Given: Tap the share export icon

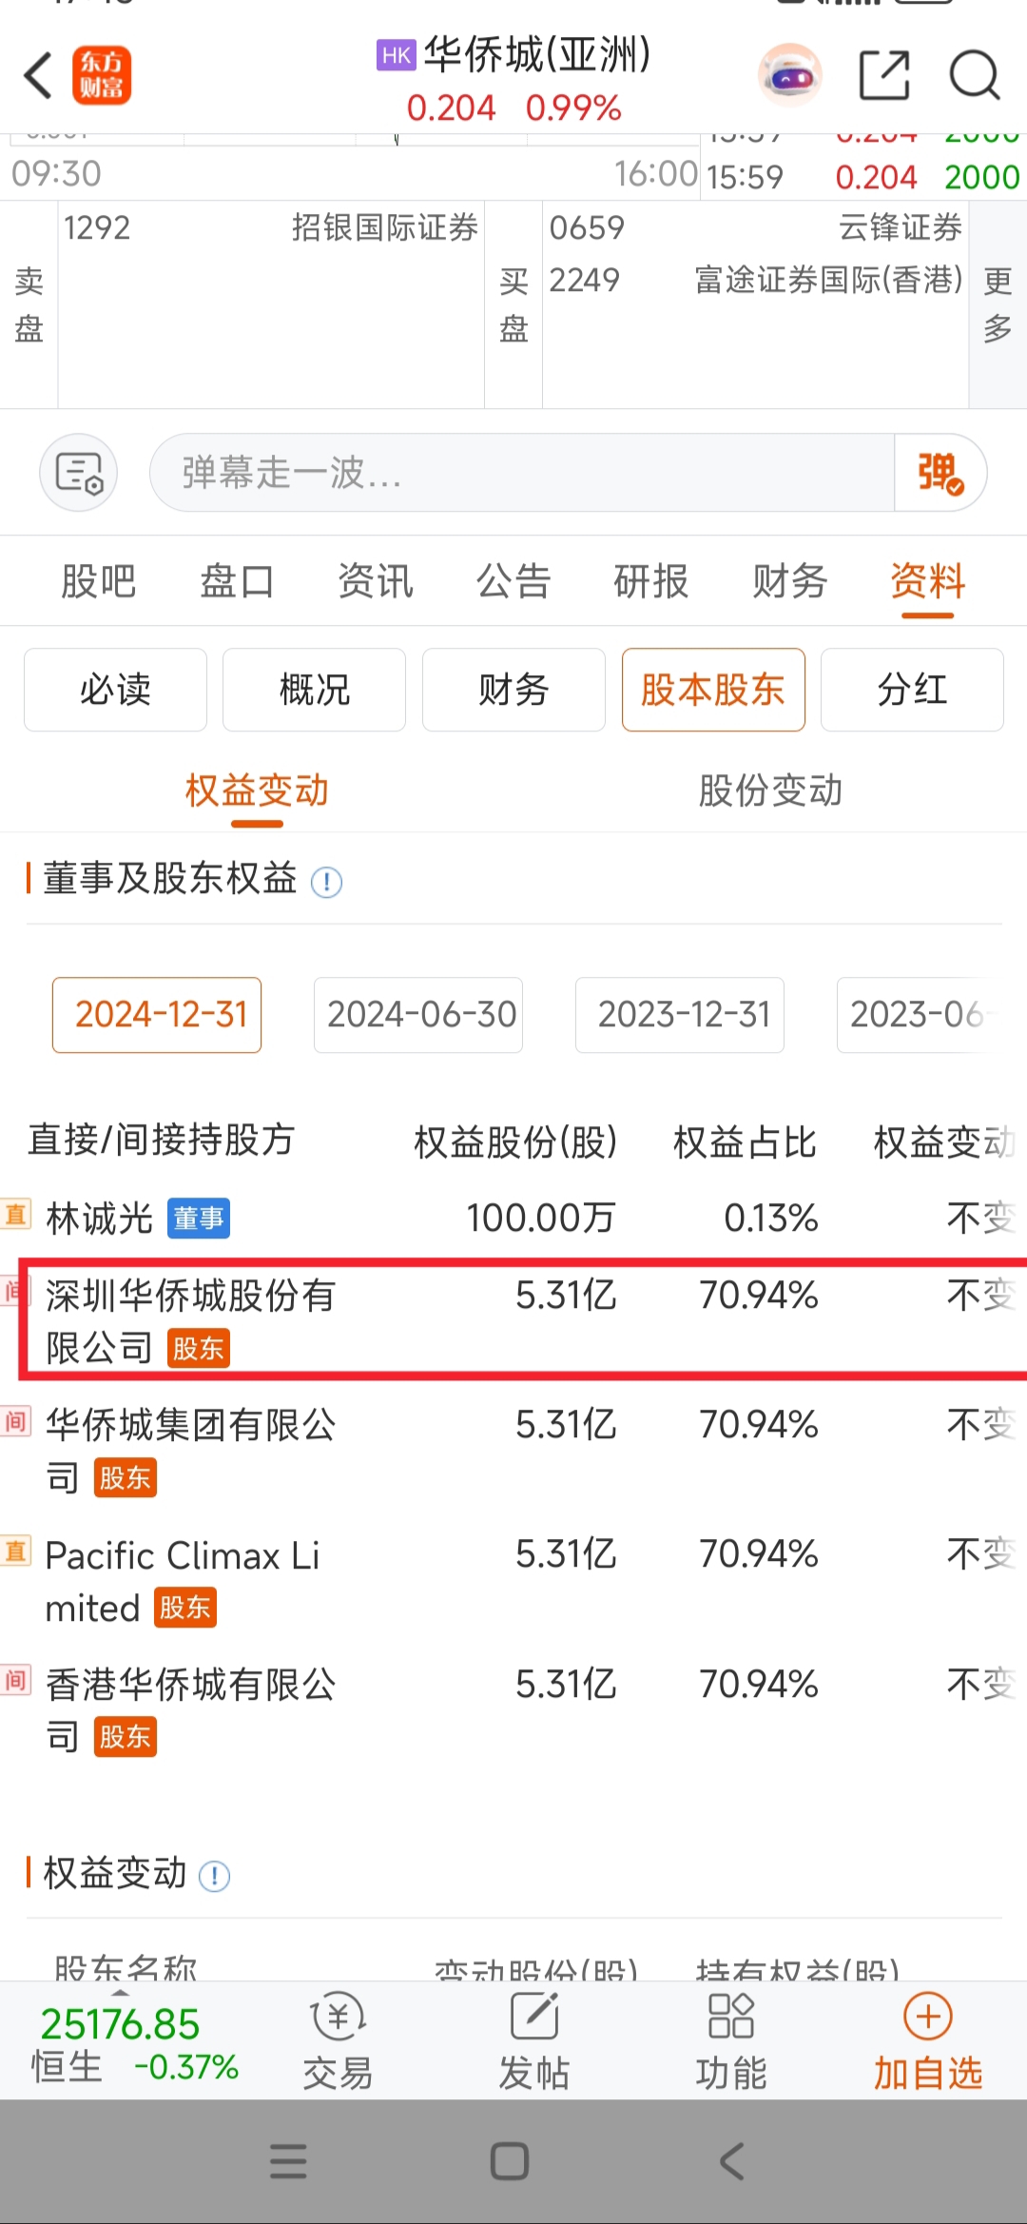Looking at the screenshot, I should [x=884, y=75].
